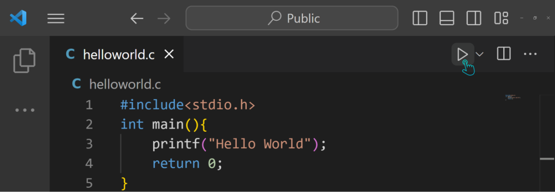Image resolution: width=555 pixels, height=192 pixels.
Task: Click the VS Code logo icon
Action: click(18, 18)
